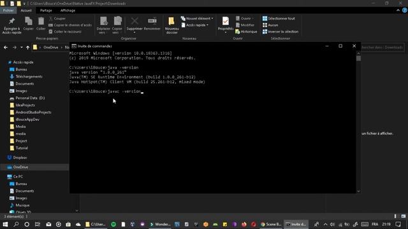Navigate forward in Explorer

pyautogui.click(x=14, y=48)
